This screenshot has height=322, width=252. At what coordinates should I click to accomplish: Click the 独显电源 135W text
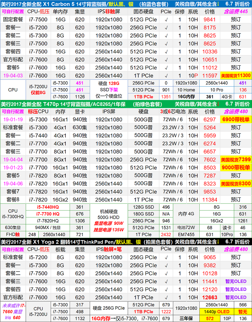pyautogui.click(x=109, y=230)
